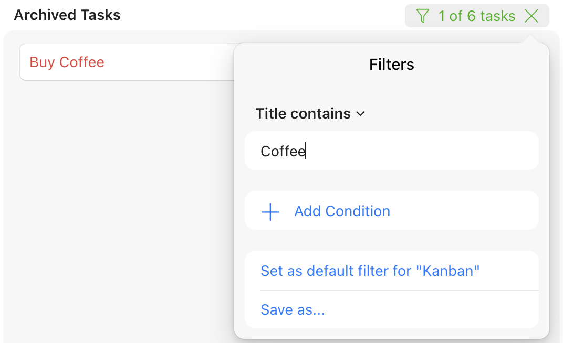The image size is (563, 343).
Task: Click the green funnel filter icon
Action: pyautogui.click(x=422, y=16)
